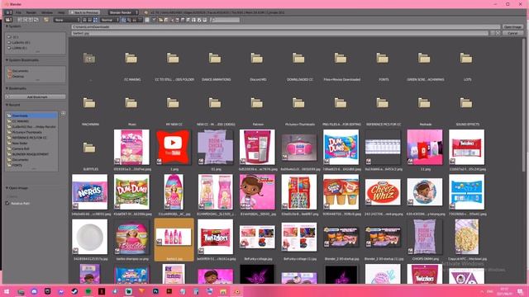Open the info editor type icon at top-left
This screenshot has width=529, height=297.
pyautogui.click(x=8, y=12)
